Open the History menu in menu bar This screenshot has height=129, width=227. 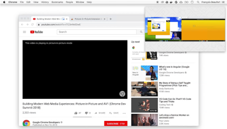[45, 2]
